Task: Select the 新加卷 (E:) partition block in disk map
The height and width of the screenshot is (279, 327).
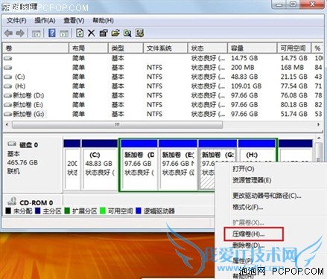Action: point(178,165)
